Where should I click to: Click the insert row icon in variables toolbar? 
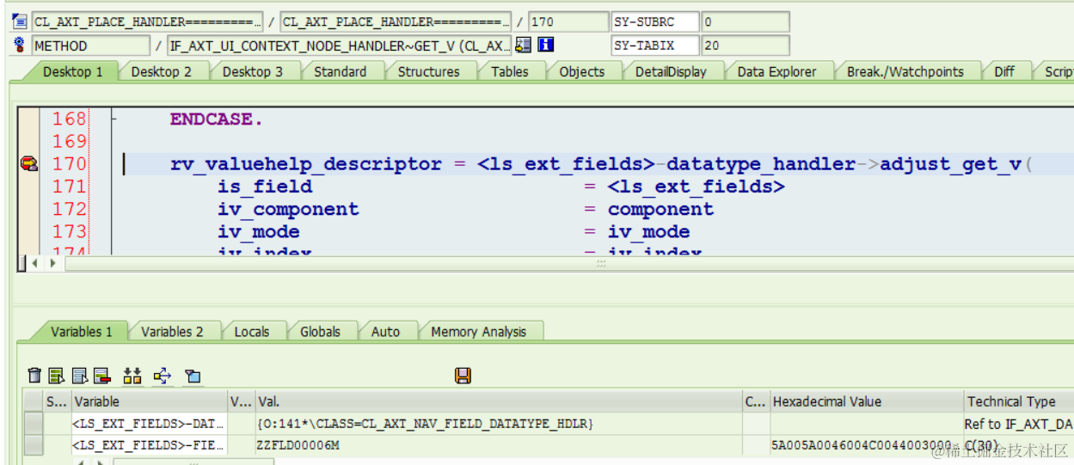point(57,375)
